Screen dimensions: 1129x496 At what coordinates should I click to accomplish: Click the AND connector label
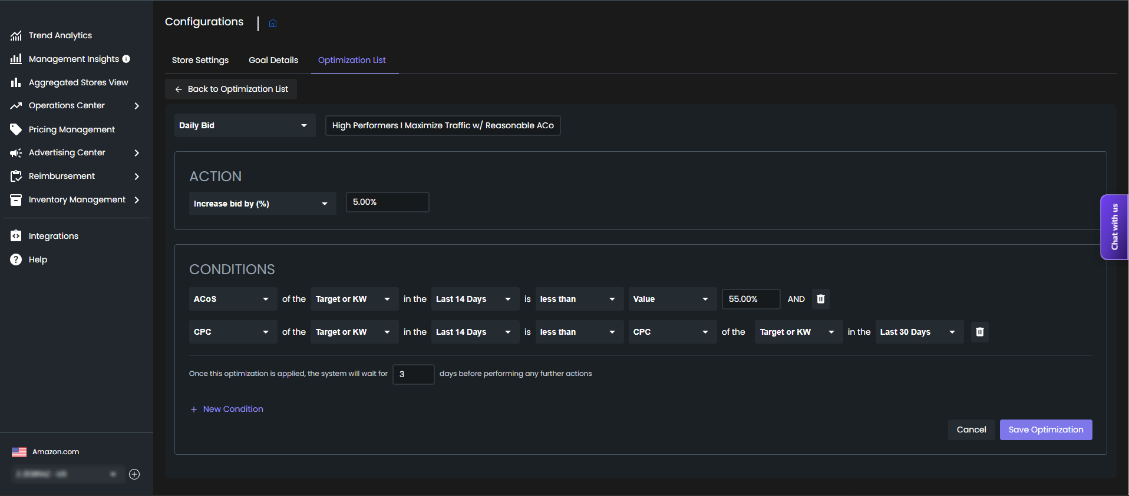pyautogui.click(x=796, y=299)
